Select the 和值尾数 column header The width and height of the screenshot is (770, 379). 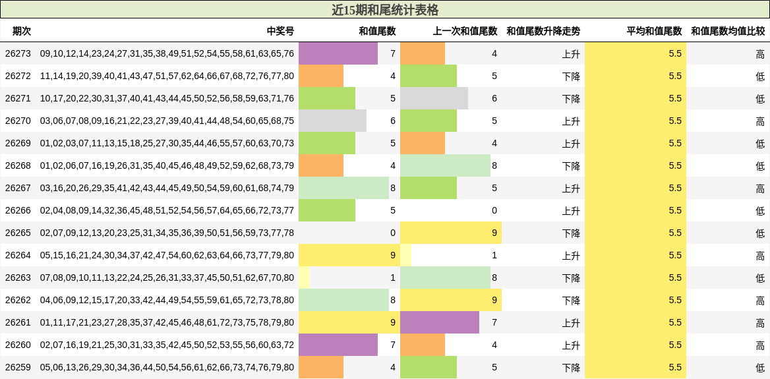(x=377, y=32)
